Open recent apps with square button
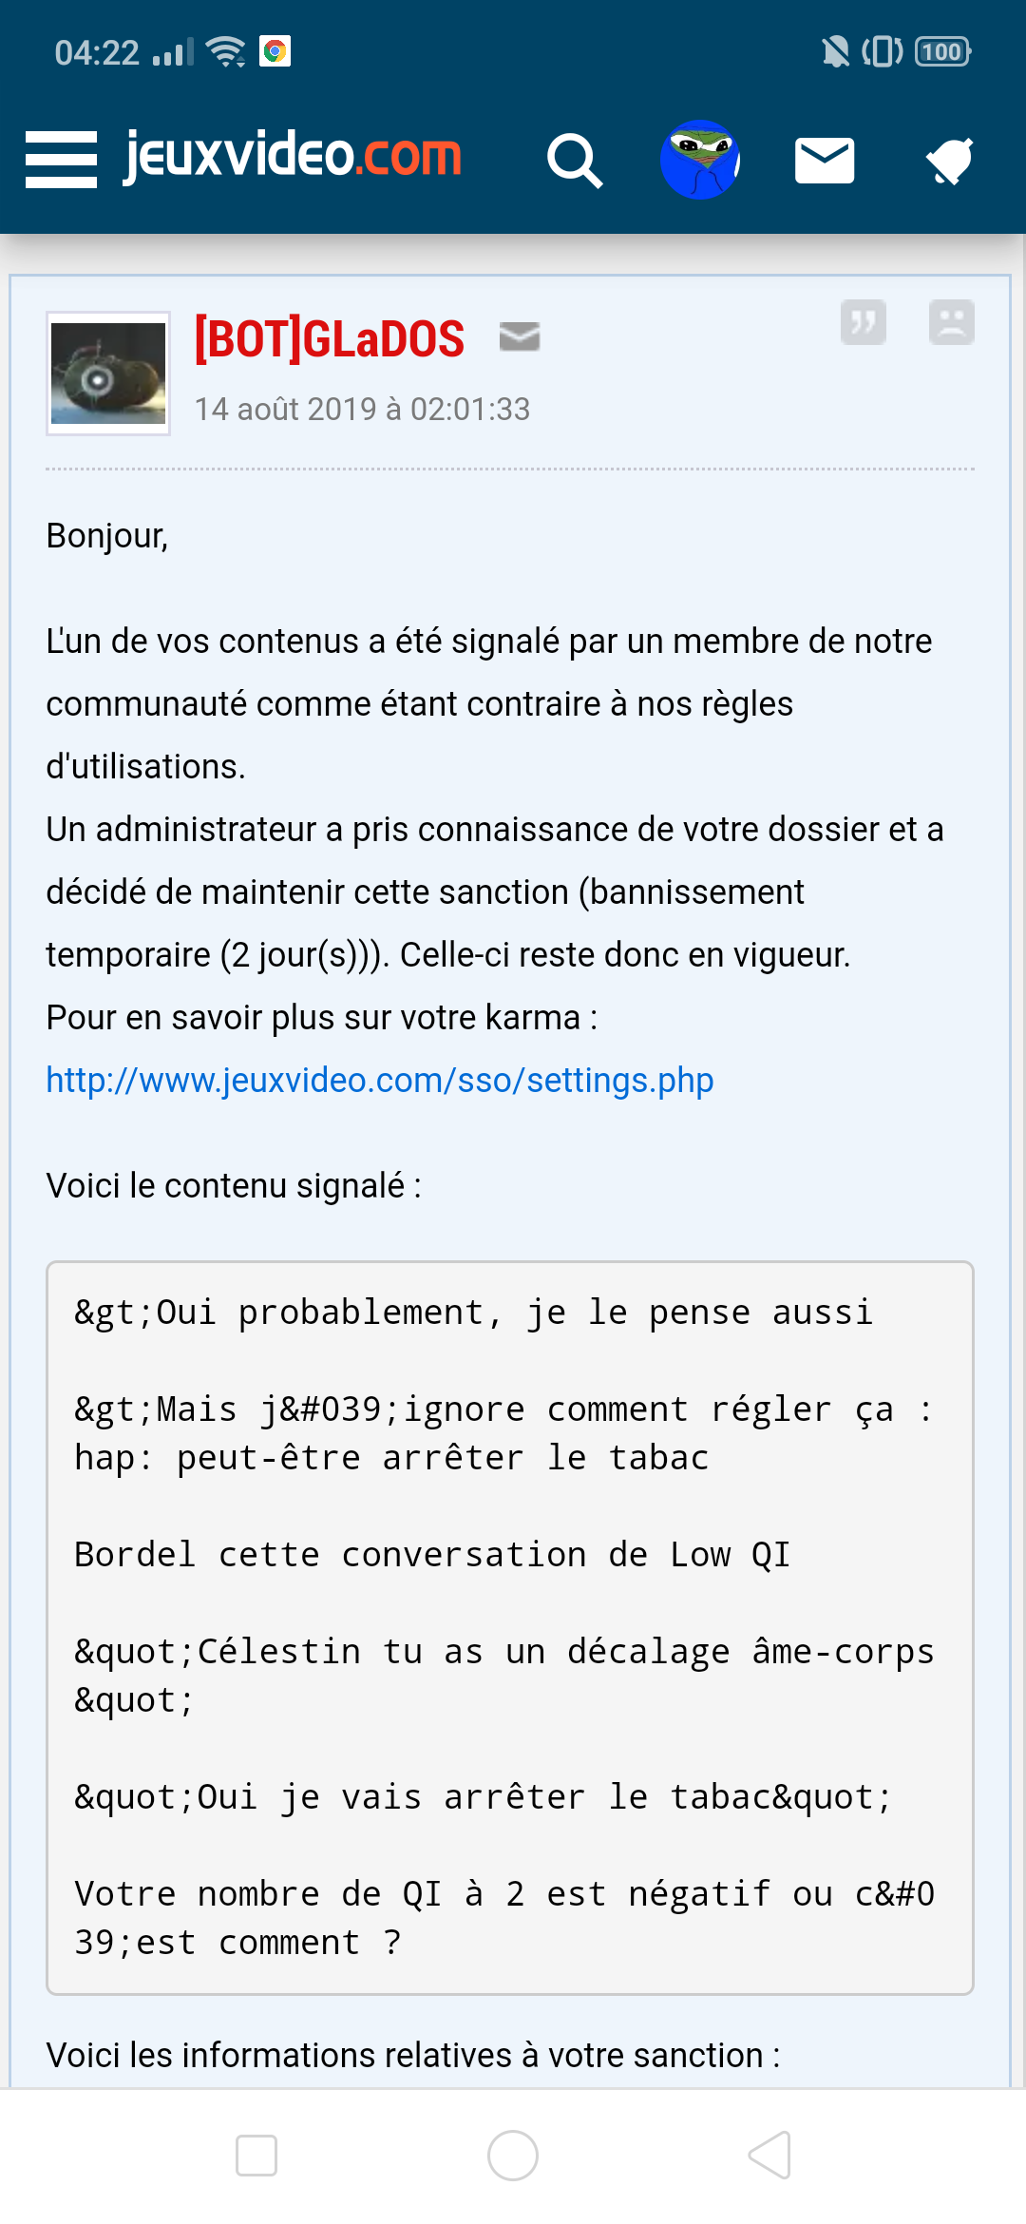This screenshot has width=1026, height=2224. [x=256, y=2156]
